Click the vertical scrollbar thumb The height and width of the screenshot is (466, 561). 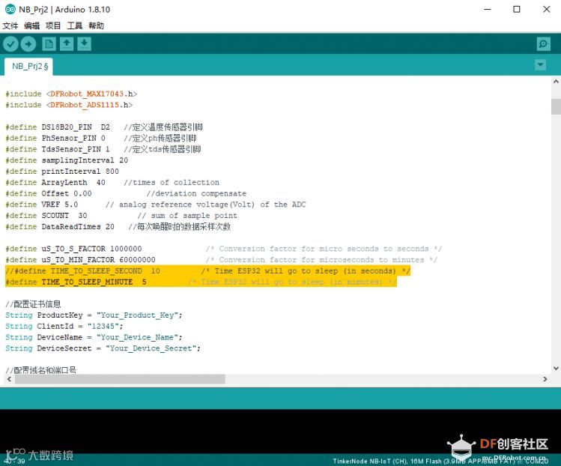(556, 106)
